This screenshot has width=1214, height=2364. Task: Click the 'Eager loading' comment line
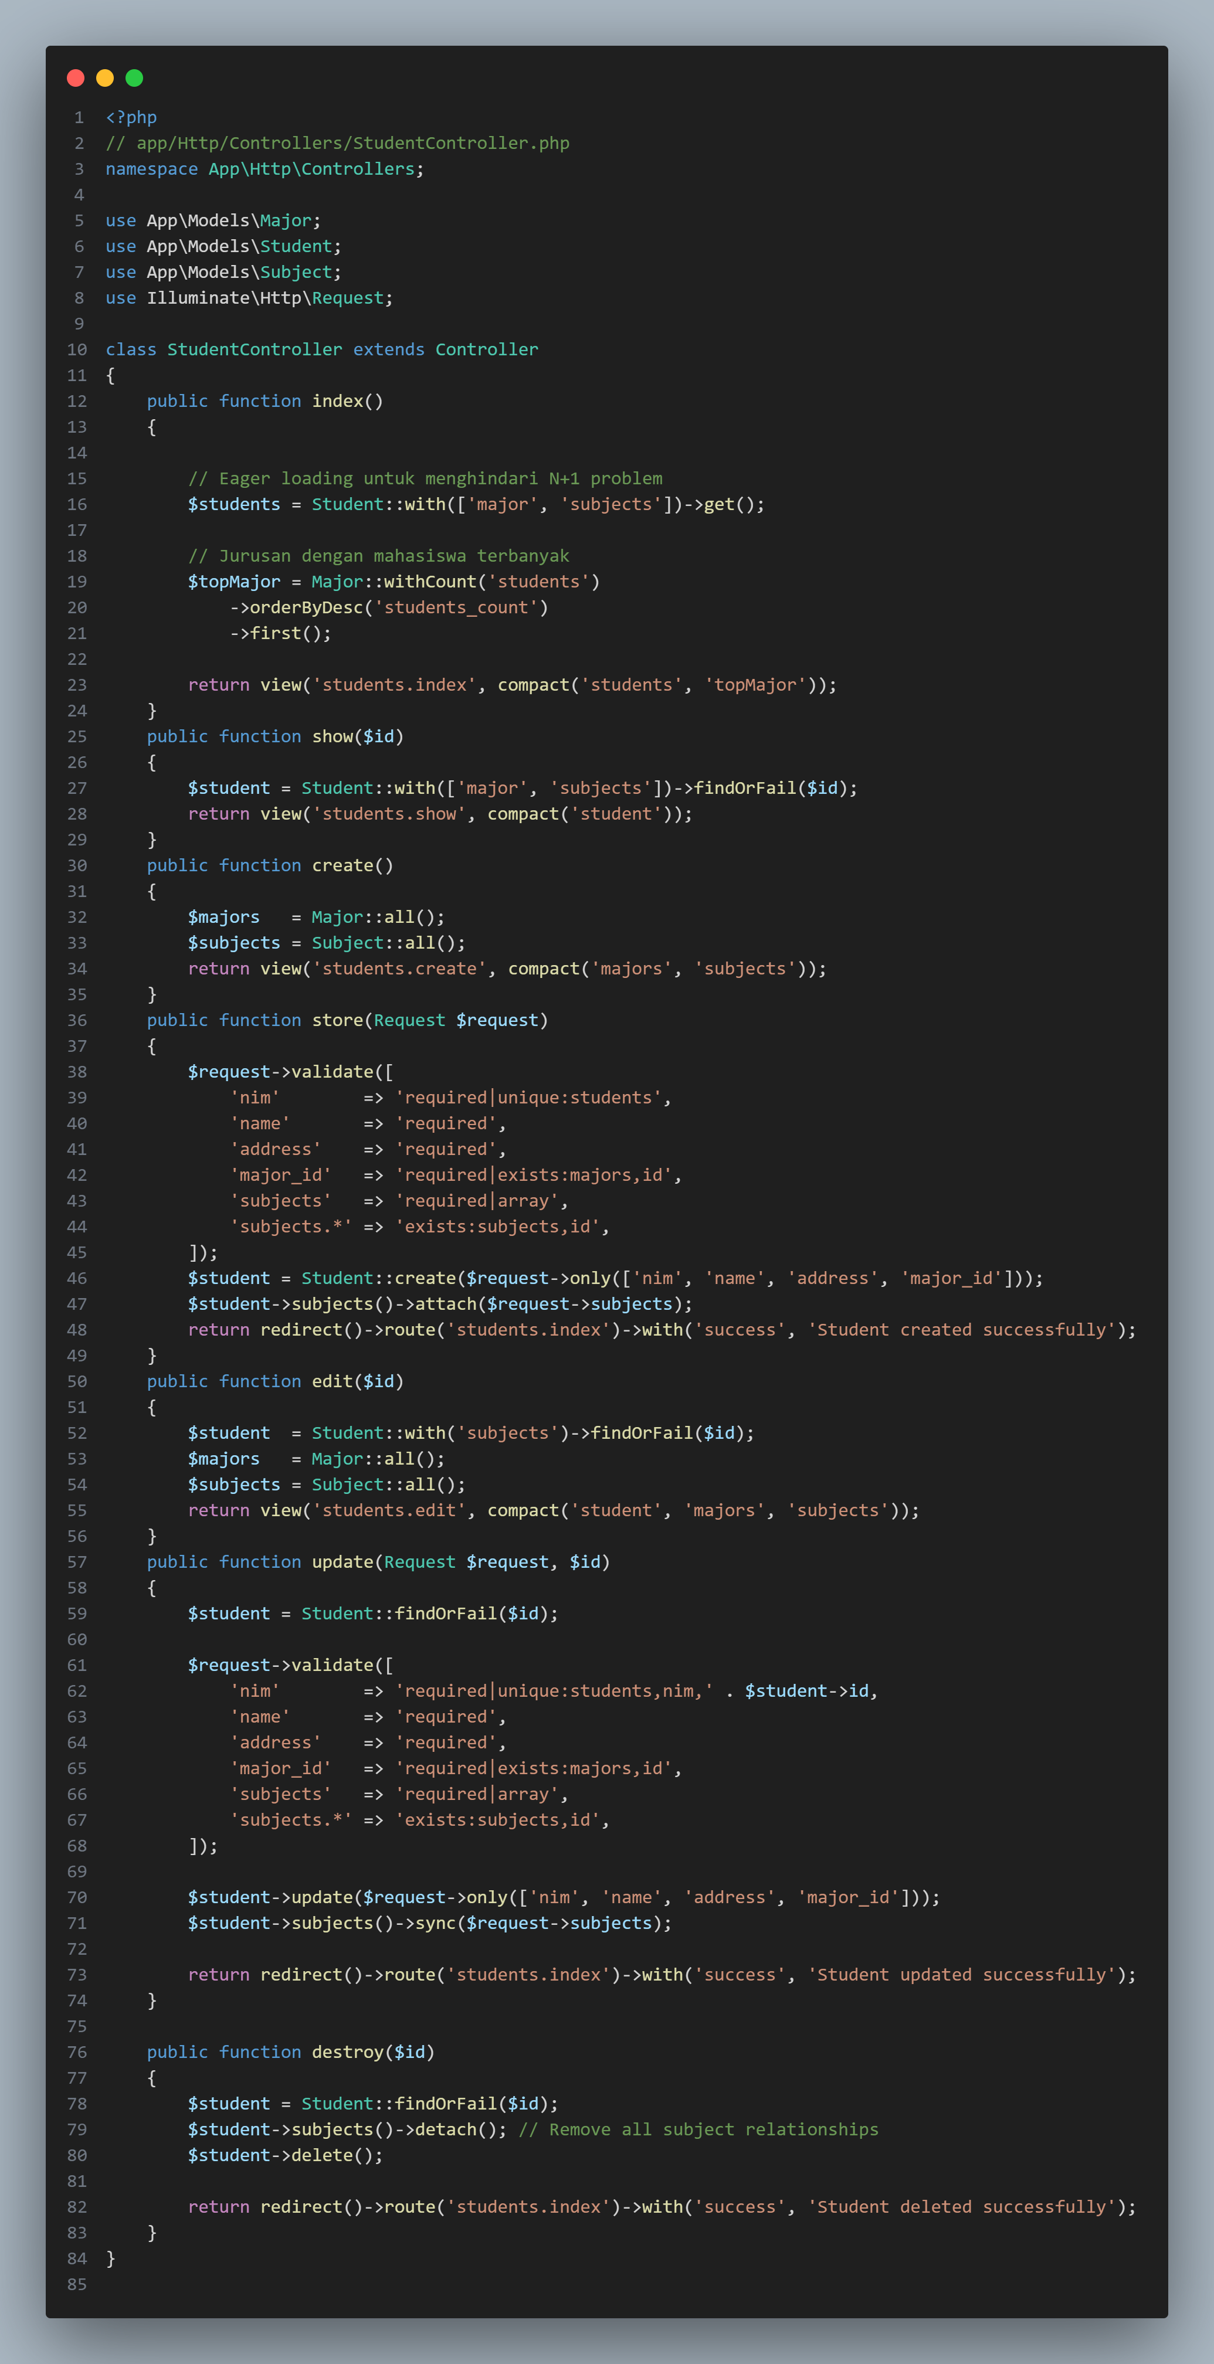click(x=424, y=478)
